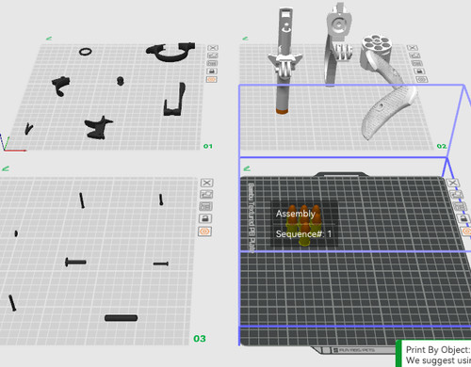Arrange objects on plate 02
Screen dimensions: 471x367
(x=417, y=63)
